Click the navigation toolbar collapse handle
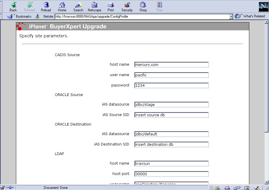 [x=1, y=7]
